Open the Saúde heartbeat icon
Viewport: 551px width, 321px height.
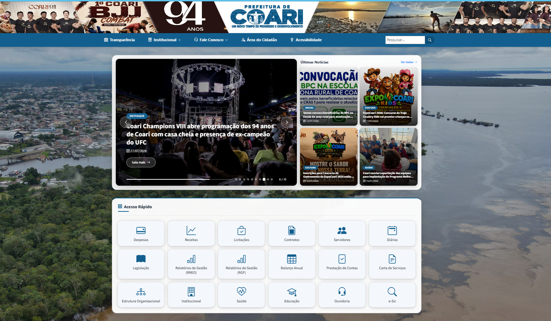pyautogui.click(x=241, y=292)
